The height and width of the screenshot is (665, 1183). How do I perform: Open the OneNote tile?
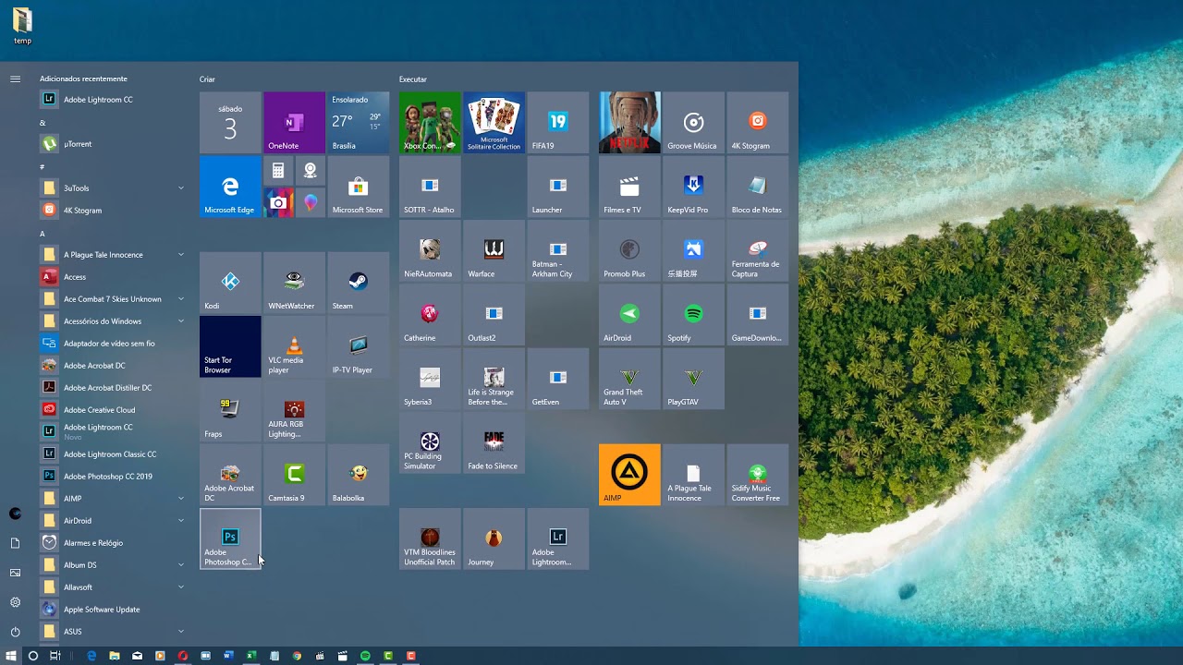[294, 122]
